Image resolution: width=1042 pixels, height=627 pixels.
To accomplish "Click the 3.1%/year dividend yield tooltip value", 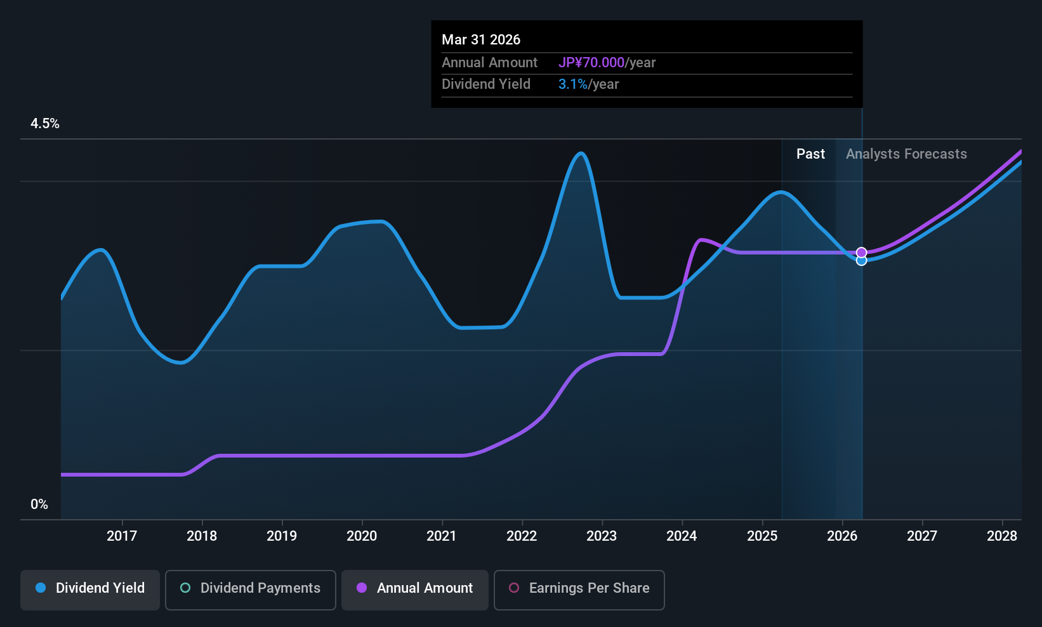I will pyautogui.click(x=588, y=84).
